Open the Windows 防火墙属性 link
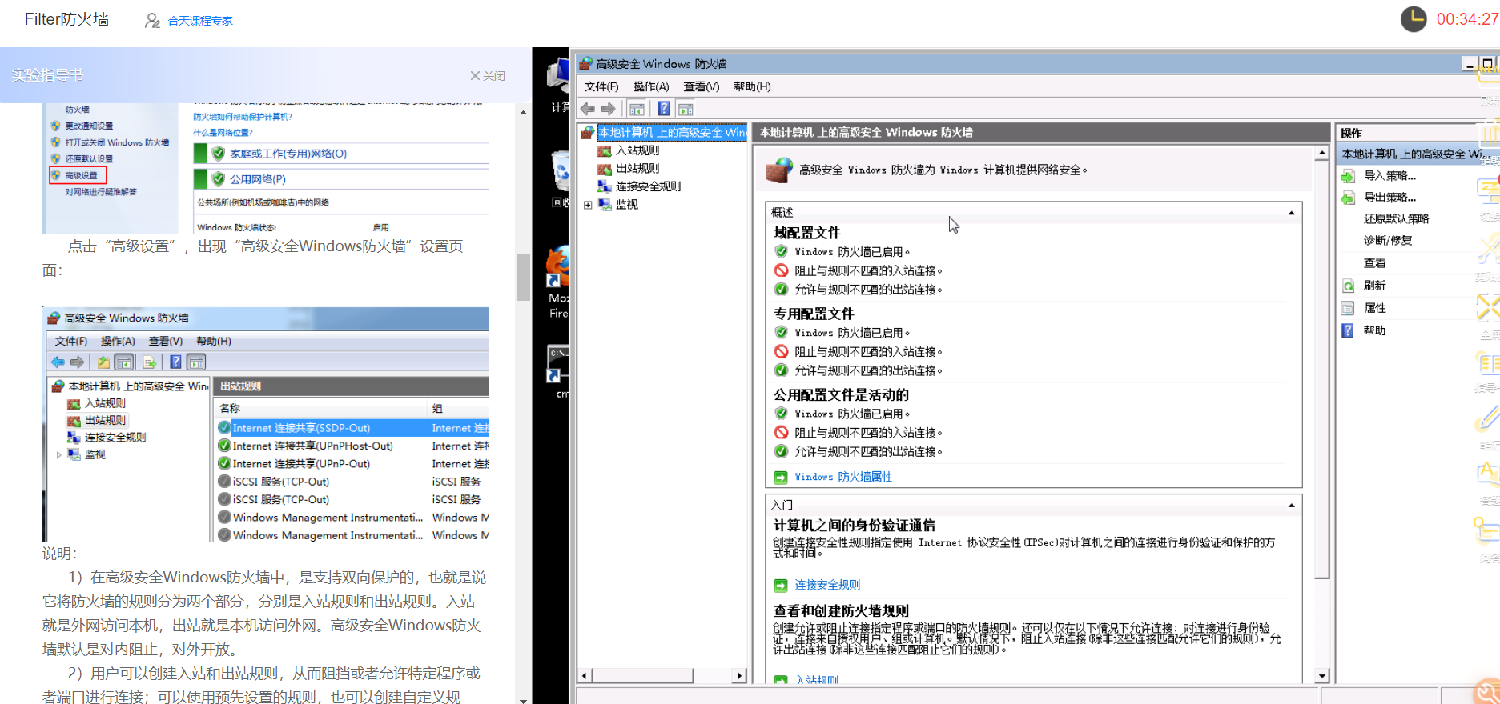 point(842,477)
